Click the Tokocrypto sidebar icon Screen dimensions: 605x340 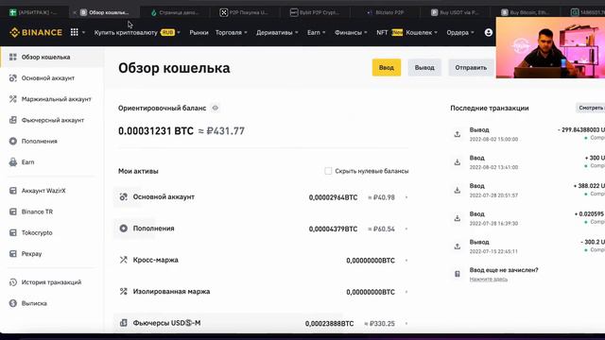click(13, 232)
